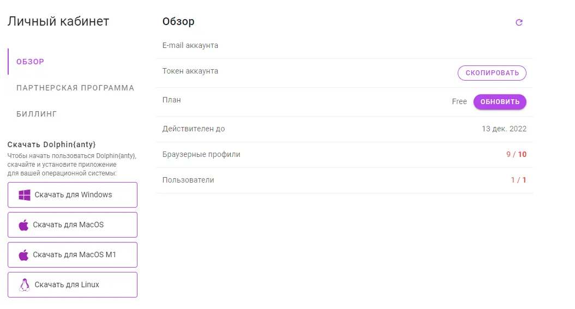Image resolution: width=575 pixels, height=309 pixels.
Task: Click the 9 / 10 browser profiles counter
Action: pyautogui.click(x=516, y=155)
